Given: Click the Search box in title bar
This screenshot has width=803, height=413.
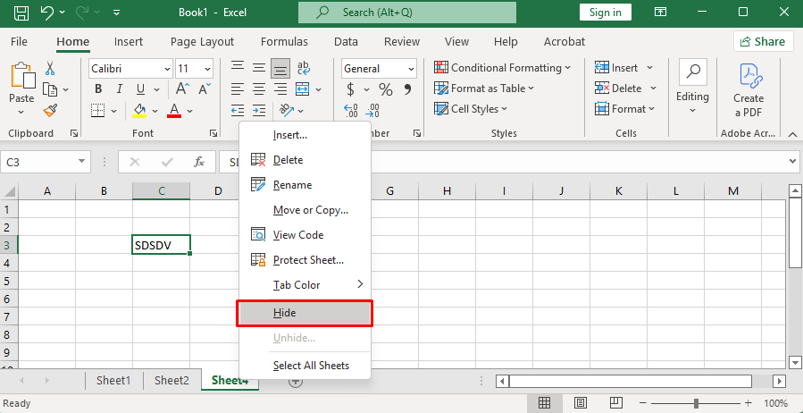Looking at the screenshot, I should point(406,13).
